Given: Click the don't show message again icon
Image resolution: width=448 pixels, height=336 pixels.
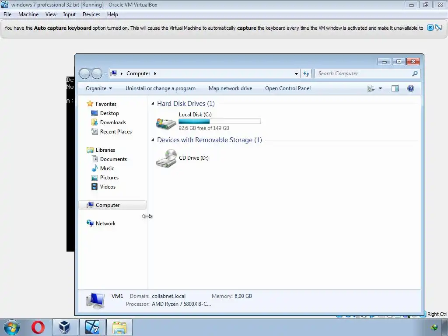Looking at the screenshot, I should (438, 28).
